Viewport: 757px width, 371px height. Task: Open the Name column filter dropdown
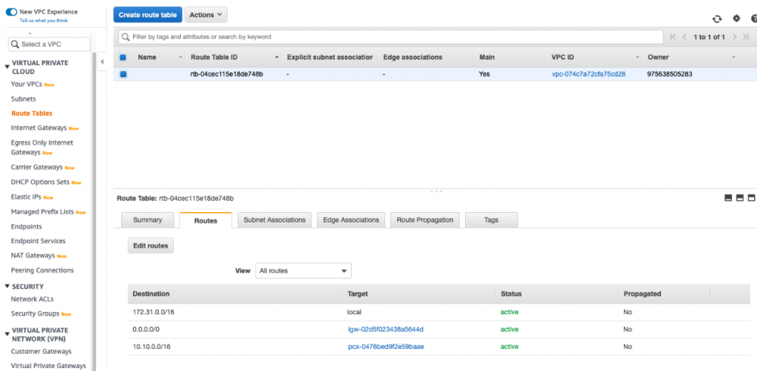180,58
